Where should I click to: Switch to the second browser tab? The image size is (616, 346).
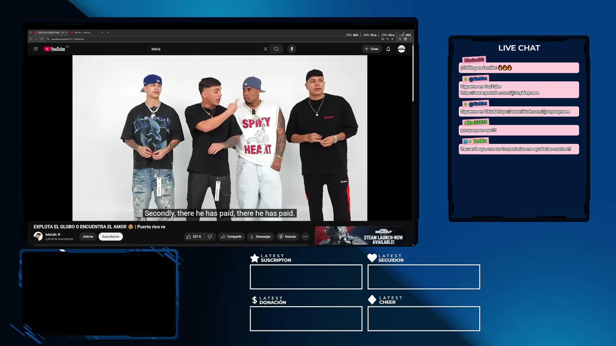click(x=86, y=33)
